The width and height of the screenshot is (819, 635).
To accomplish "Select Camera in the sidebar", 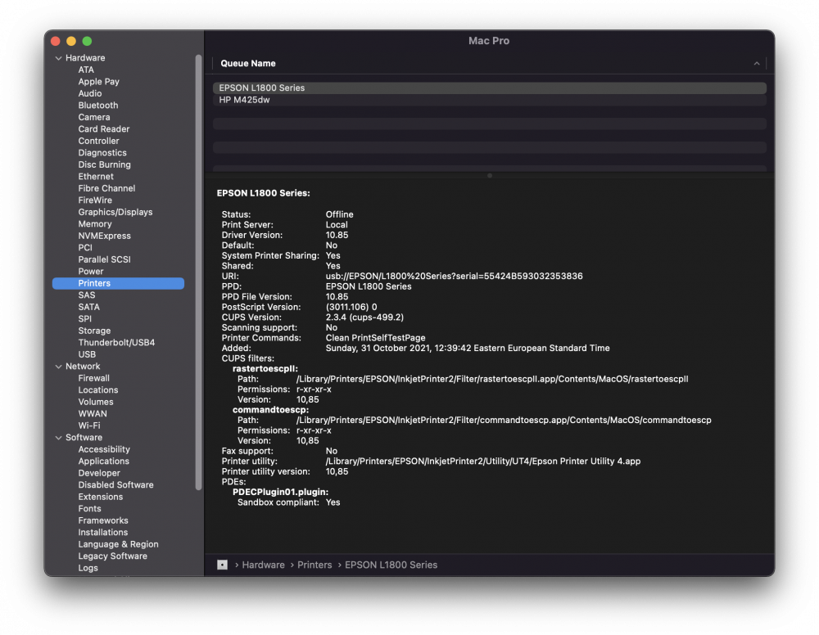I will click(x=94, y=117).
